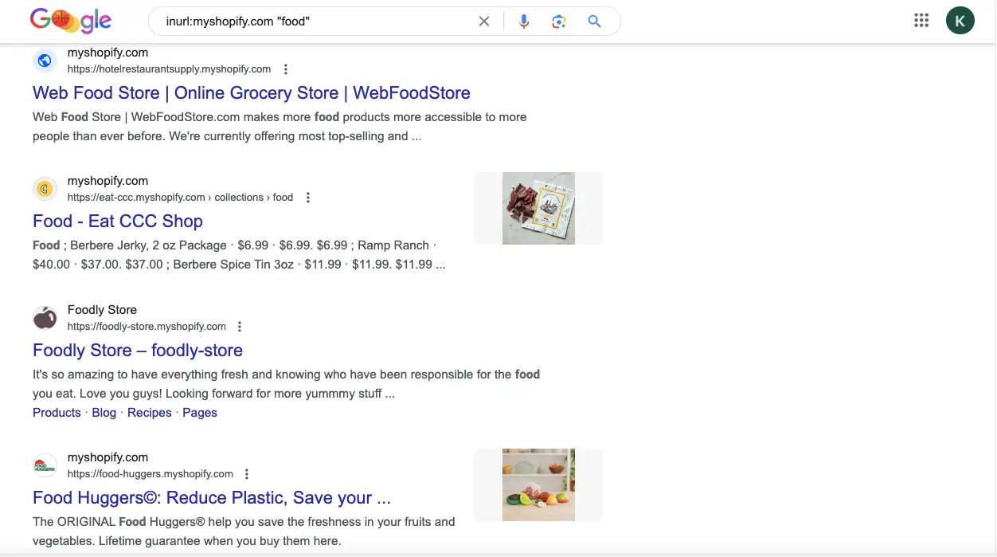Click the Google logo
Viewport: 997px width, 557px height.
pos(70,21)
